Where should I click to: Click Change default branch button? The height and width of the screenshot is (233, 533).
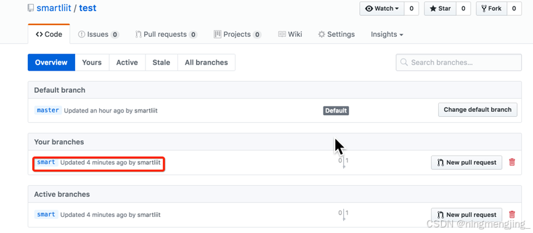[478, 109]
